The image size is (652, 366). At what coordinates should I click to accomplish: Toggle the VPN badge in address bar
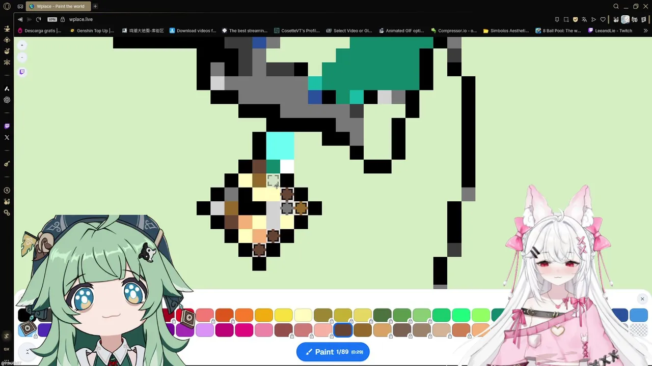tap(52, 19)
